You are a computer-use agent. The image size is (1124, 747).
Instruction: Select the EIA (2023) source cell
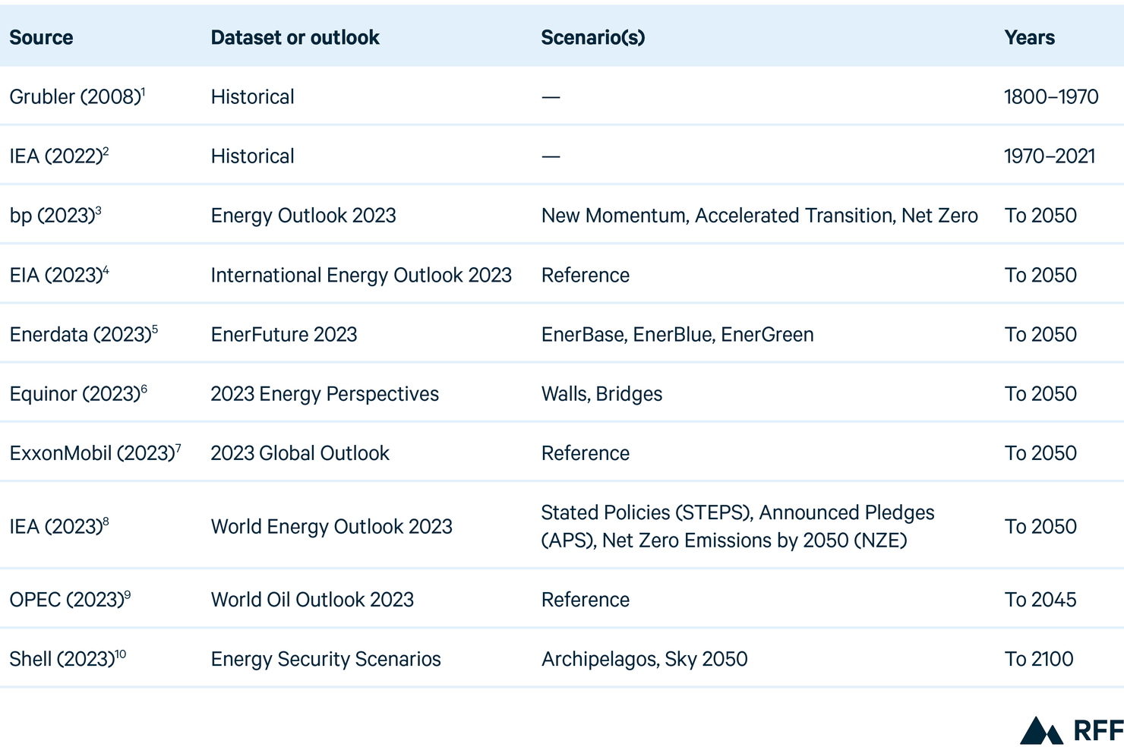(58, 275)
